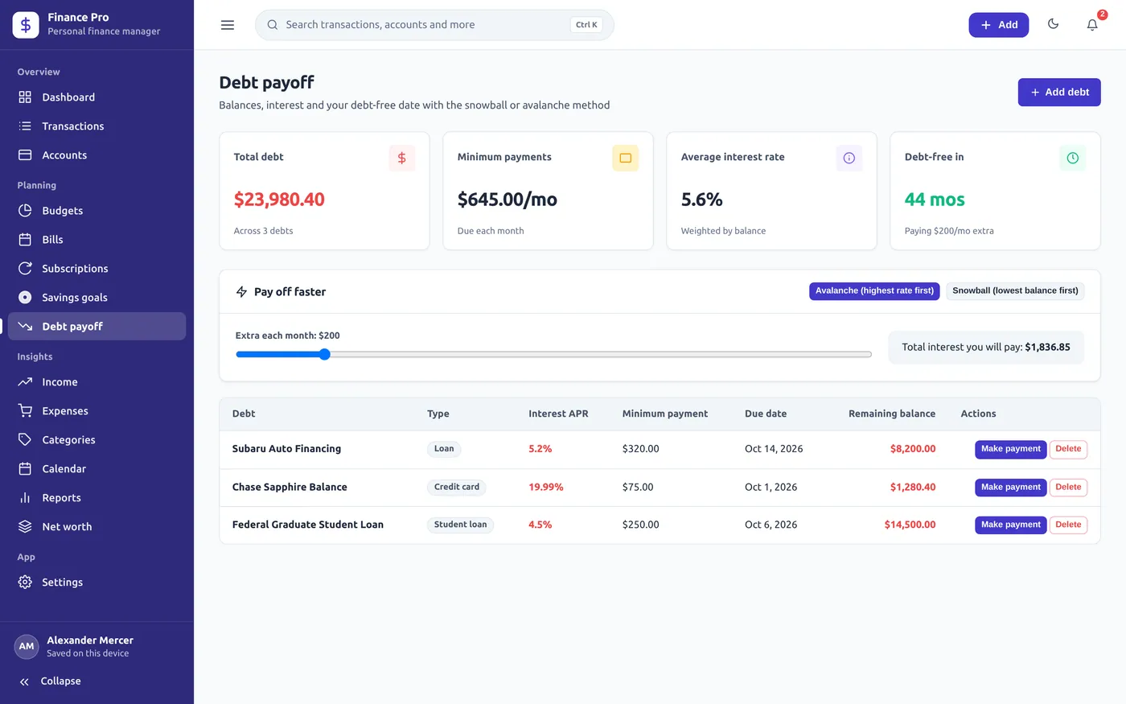Click the Finance Pro dollar logo
Image resolution: width=1126 pixels, height=704 pixels.
26,25
